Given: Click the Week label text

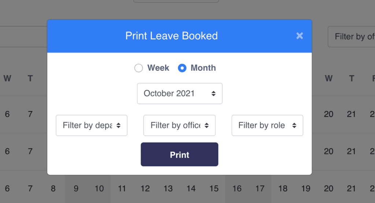Looking at the screenshot, I should (x=158, y=68).
